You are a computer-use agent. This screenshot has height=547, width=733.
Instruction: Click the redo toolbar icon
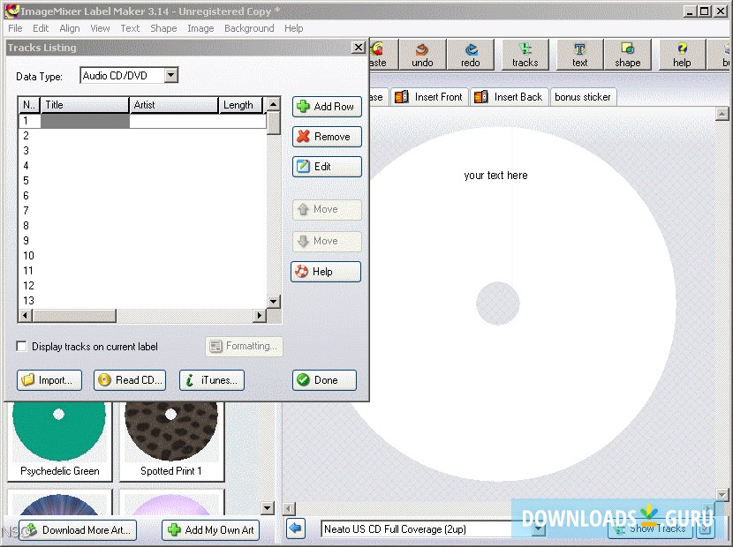[x=471, y=55]
